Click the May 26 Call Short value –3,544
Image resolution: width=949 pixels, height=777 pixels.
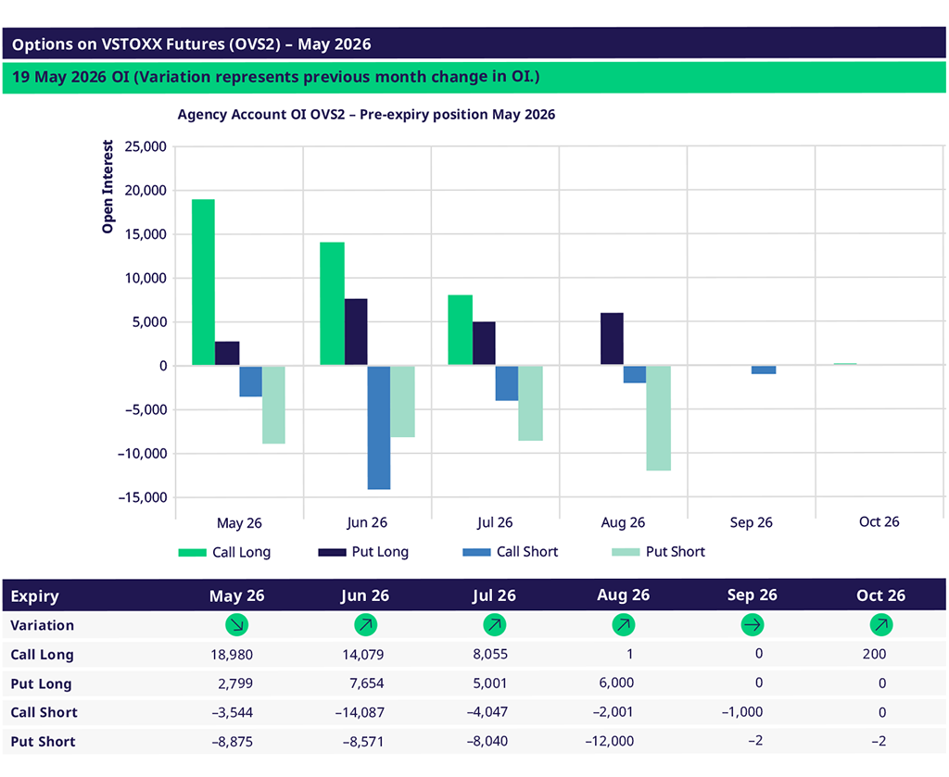233,713
